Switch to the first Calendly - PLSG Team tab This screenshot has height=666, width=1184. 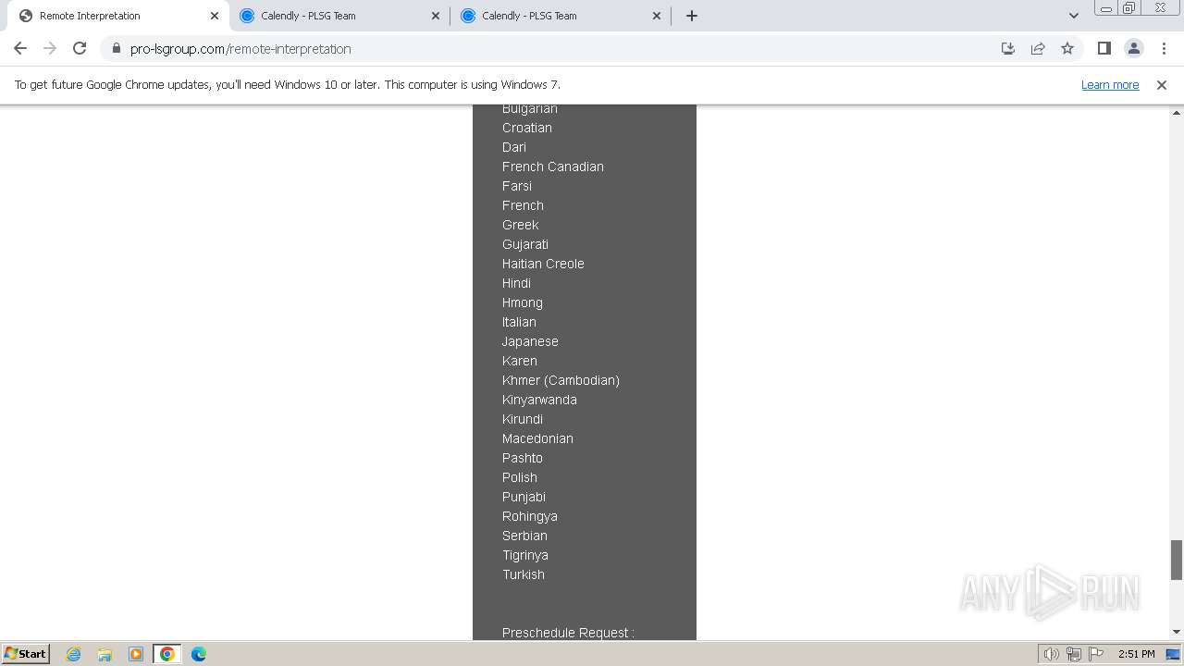(x=339, y=16)
